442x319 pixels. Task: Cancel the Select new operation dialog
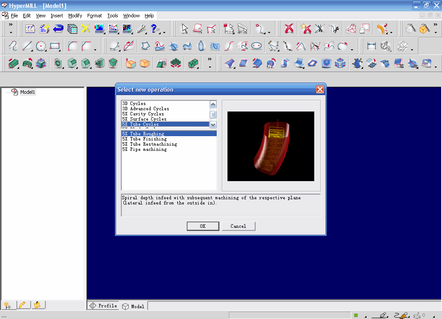tap(238, 226)
